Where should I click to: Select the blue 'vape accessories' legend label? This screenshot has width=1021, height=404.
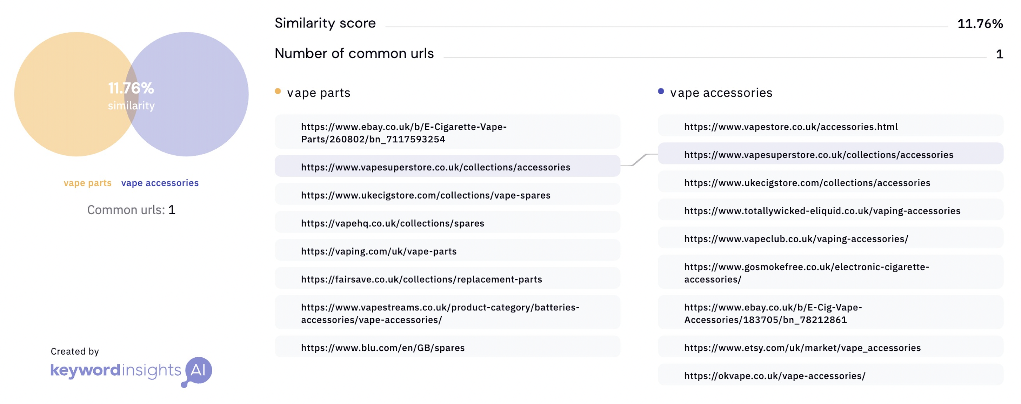coord(160,183)
